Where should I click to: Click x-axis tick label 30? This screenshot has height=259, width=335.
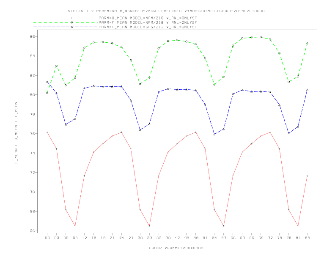[140, 238]
